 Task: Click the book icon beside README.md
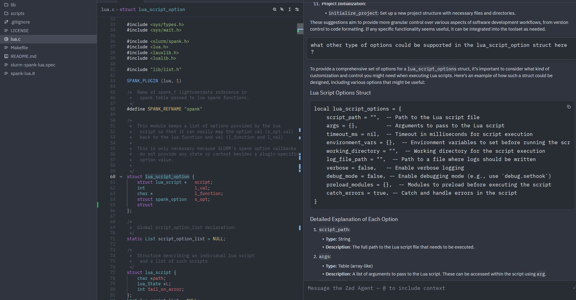[6, 56]
